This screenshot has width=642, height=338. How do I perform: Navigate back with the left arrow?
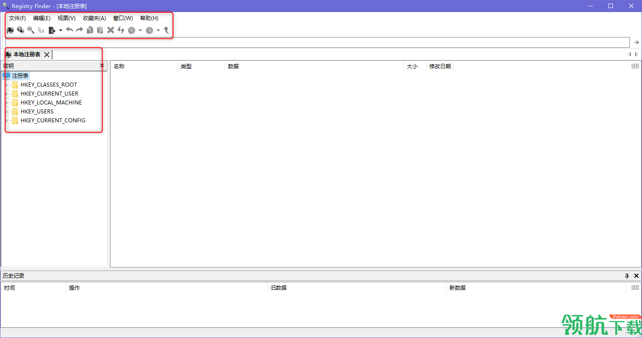point(132,30)
